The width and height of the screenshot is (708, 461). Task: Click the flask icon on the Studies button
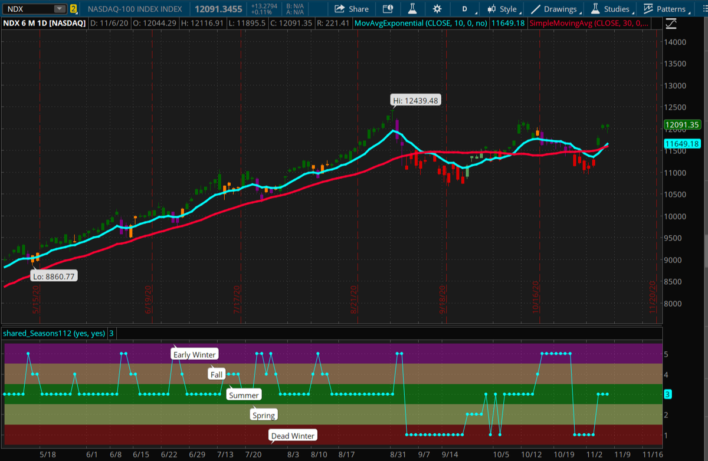pos(595,9)
